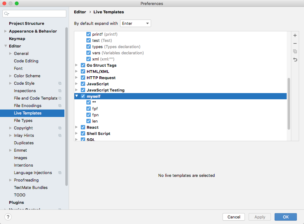Click the project-level icon beside Language Injections
The height and width of the screenshot is (224, 304).
coord(60,173)
